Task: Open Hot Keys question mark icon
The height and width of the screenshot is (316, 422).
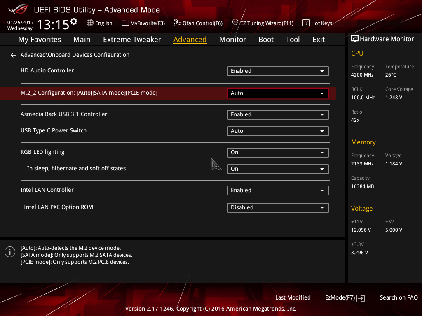Action: (306, 23)
